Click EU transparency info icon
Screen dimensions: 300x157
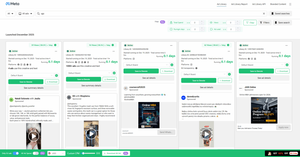[196, 68]
